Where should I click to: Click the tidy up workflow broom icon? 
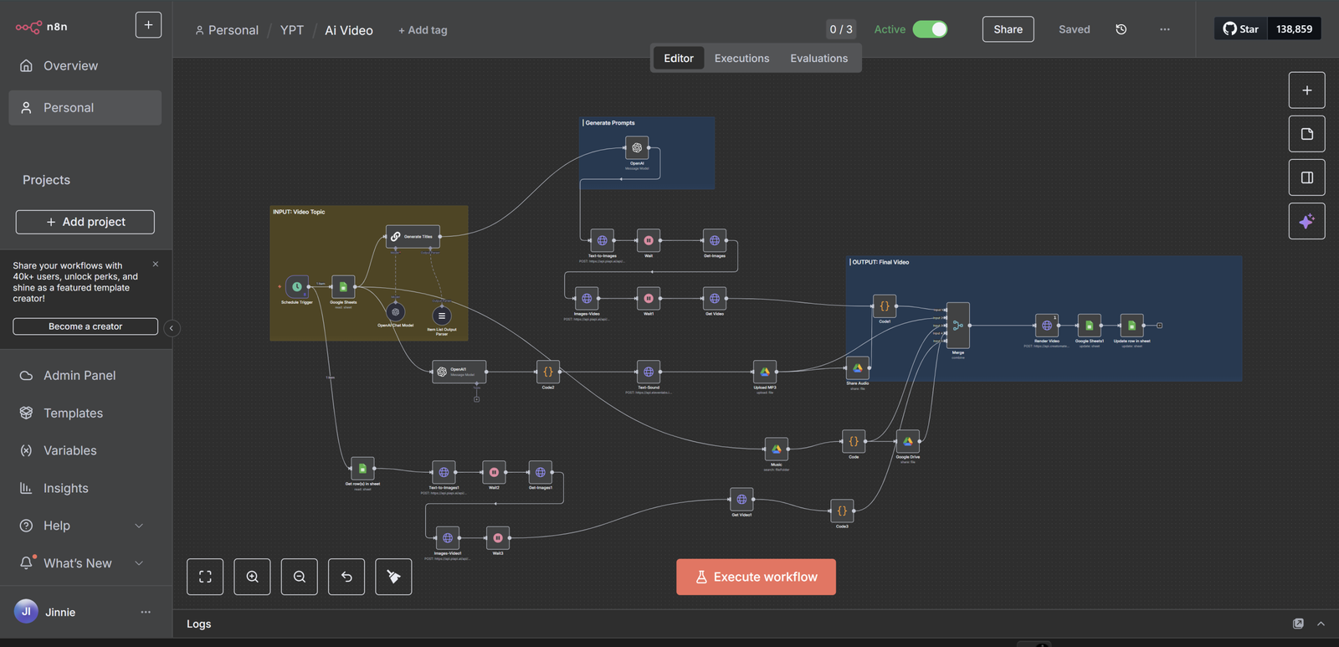(x=393, y=577)
